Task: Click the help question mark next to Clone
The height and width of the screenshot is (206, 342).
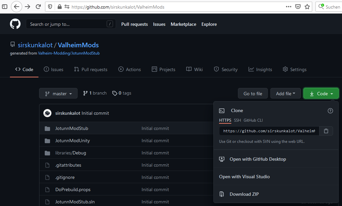Action: tap(330, 111)
